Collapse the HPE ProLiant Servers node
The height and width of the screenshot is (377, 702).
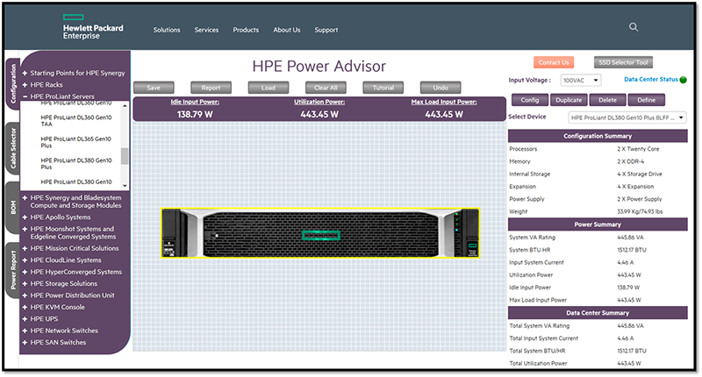25,96
